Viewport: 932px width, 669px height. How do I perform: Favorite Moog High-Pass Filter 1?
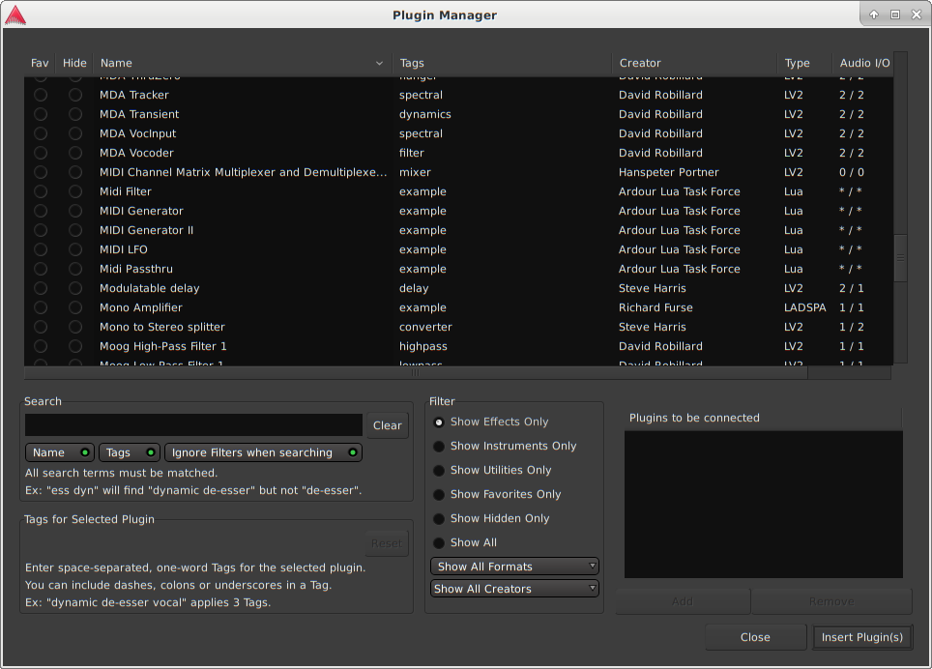pyautogui.click(x=41, y=346)
